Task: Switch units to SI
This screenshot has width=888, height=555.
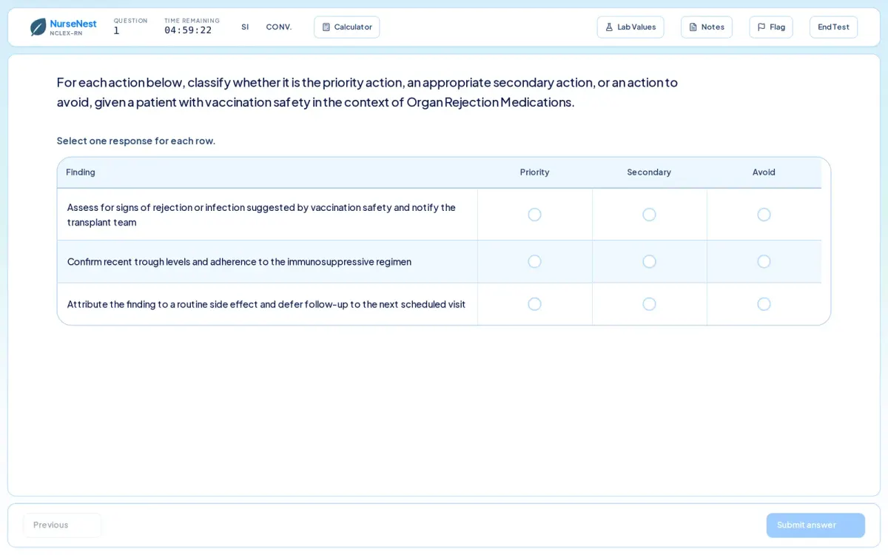Action: [x=245, y=27]
